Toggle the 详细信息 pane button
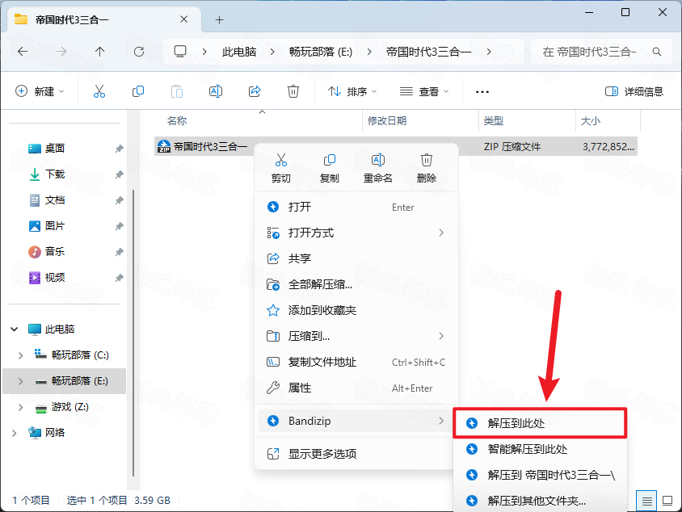Screen dimensions: 682x512 coord(634,91)
